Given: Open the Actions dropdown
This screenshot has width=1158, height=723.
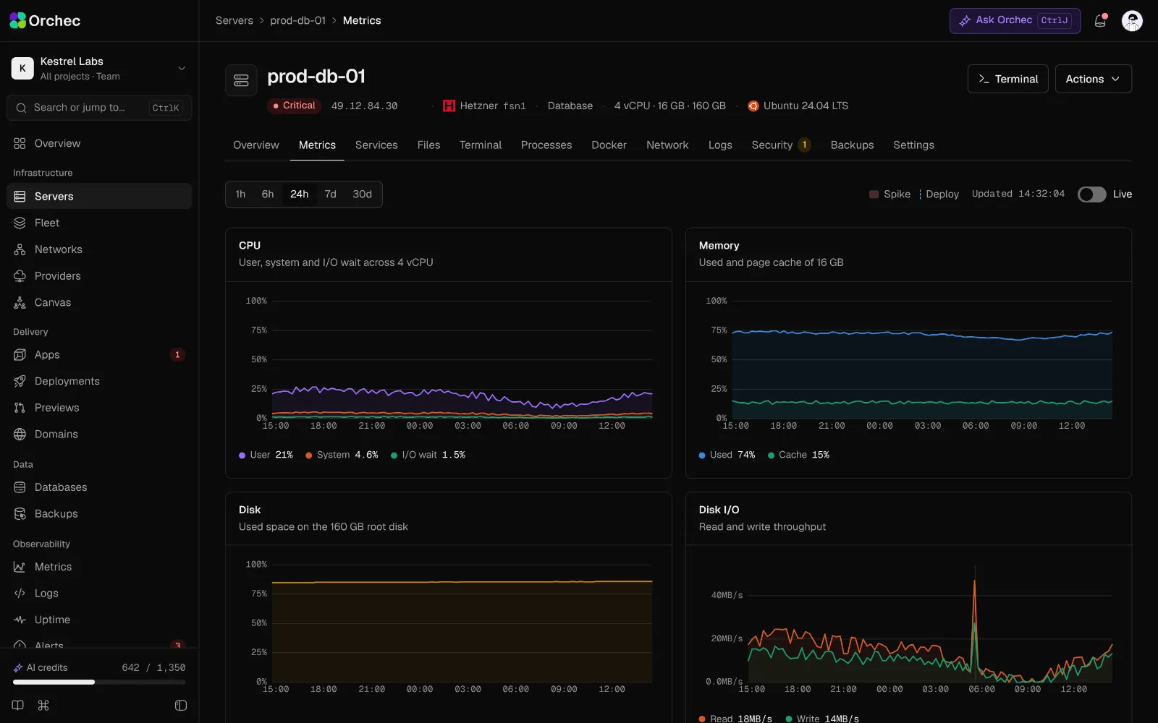Looking at the screenshot, I should 1093,79.
